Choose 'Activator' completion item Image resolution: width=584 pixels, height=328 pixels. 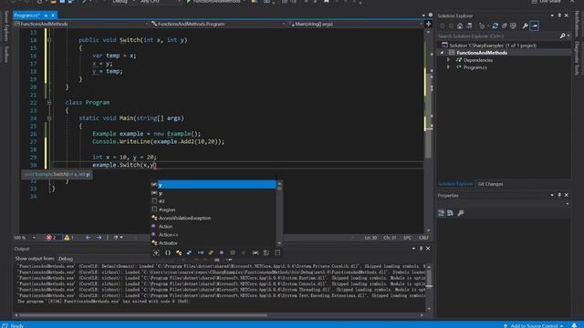point(214,243)
